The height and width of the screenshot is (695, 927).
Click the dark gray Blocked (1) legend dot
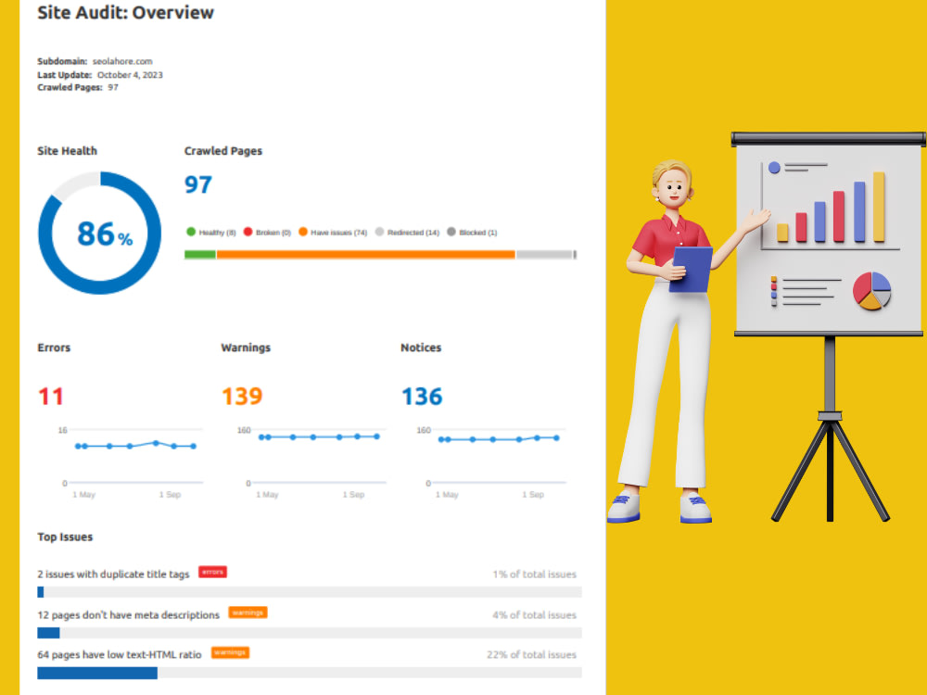coord(451,232)
